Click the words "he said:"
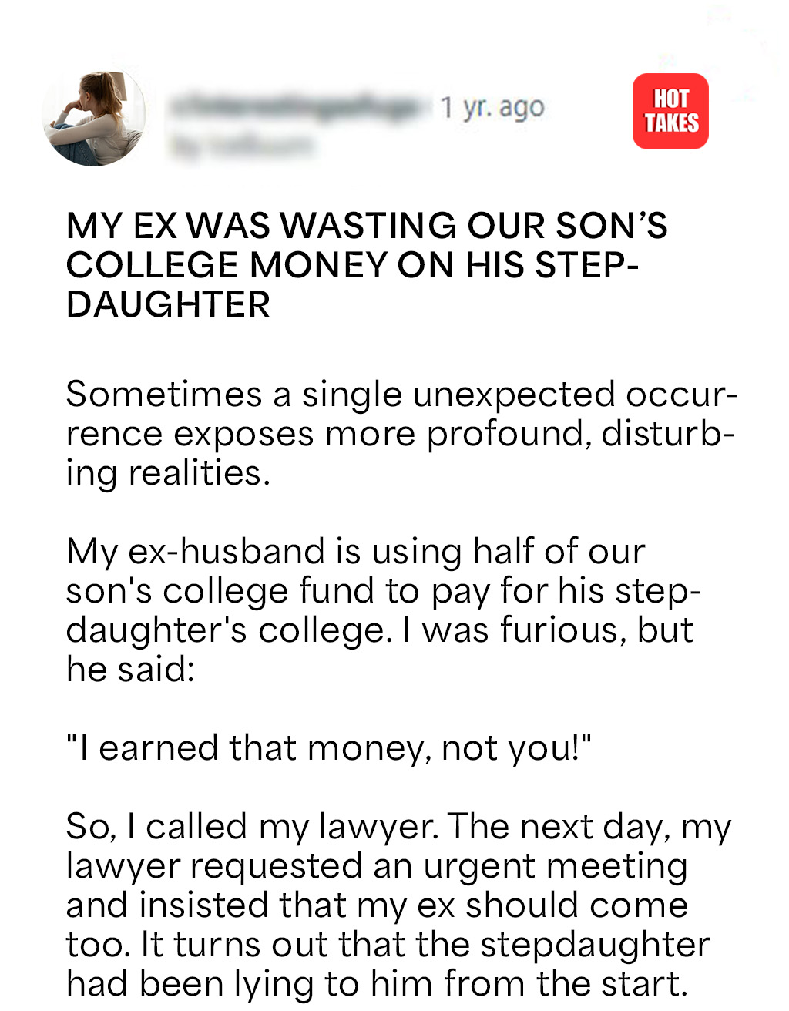Image resolution: width=789 pixels, height=1011 pixels. (130, 669)
